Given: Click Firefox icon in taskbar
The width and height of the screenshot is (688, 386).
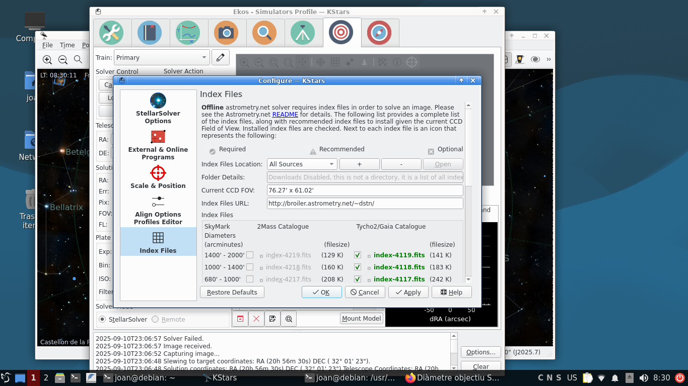Looking at the screenshot, I should 410,377.
